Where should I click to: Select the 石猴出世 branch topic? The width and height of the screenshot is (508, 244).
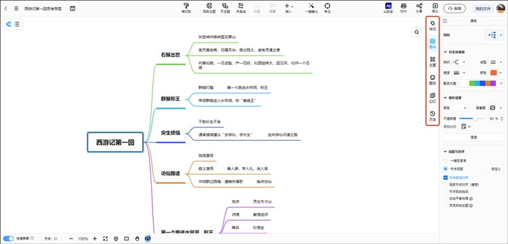(x=171, y=55)
